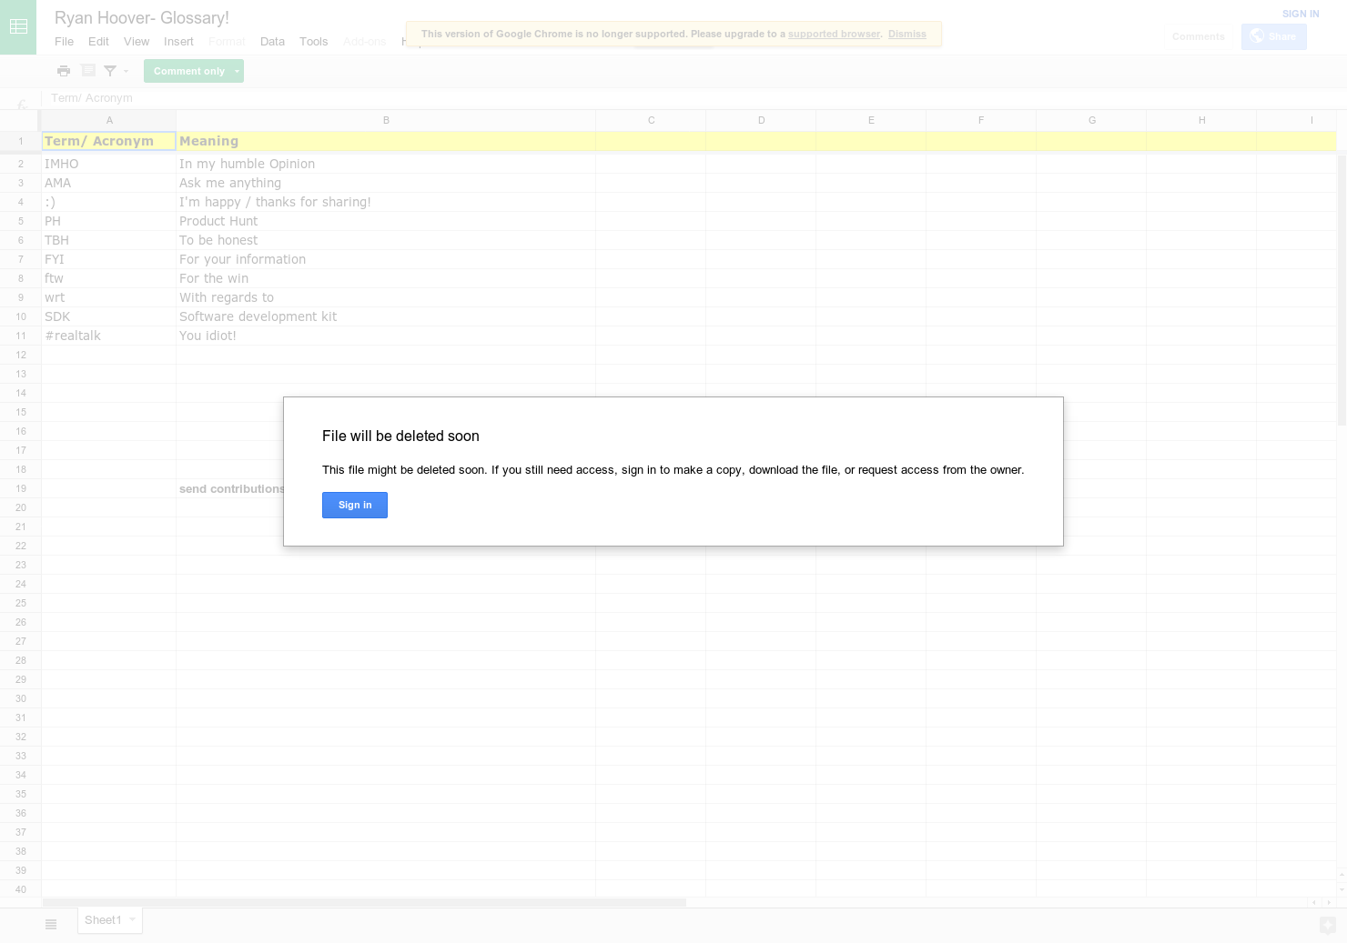Select cell To be honest
1347x943 pixels.
[x=386, y=240]
